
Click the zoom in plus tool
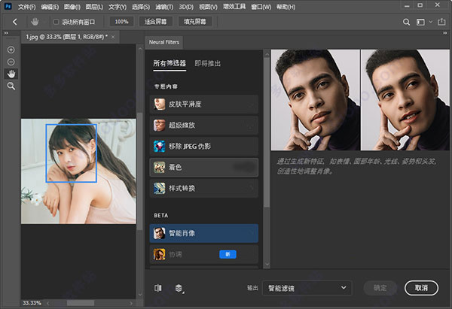point(11,50)
